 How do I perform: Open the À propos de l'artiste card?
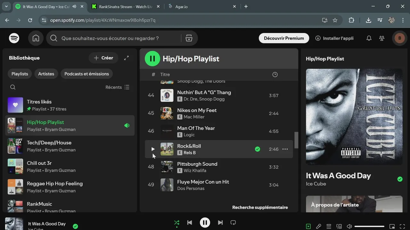pyautogui.click(x=354, y=204)
